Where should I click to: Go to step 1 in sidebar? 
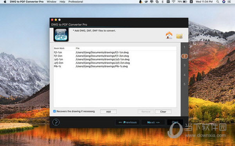184,47
